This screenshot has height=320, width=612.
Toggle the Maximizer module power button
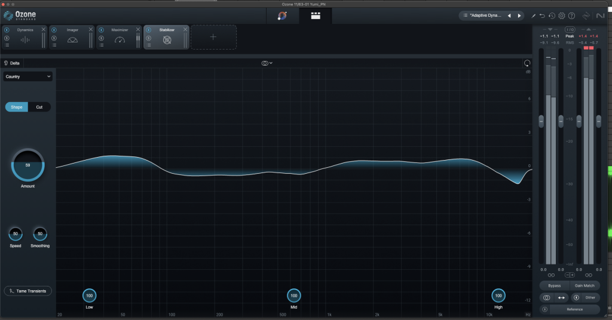100,29
